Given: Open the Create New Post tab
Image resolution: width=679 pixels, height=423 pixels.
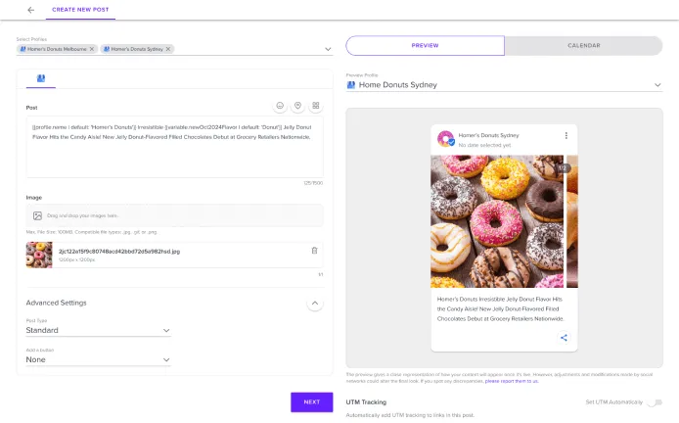Looking at the screenshot, I should pos(80,10).
